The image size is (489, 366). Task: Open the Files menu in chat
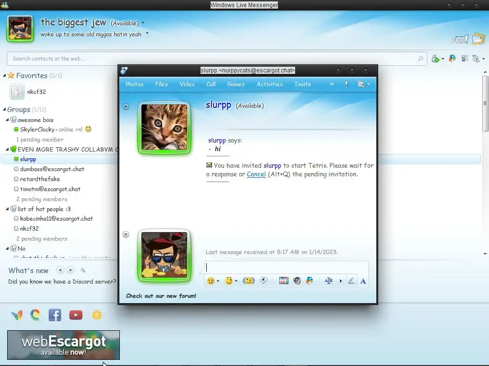pos(161,84)
